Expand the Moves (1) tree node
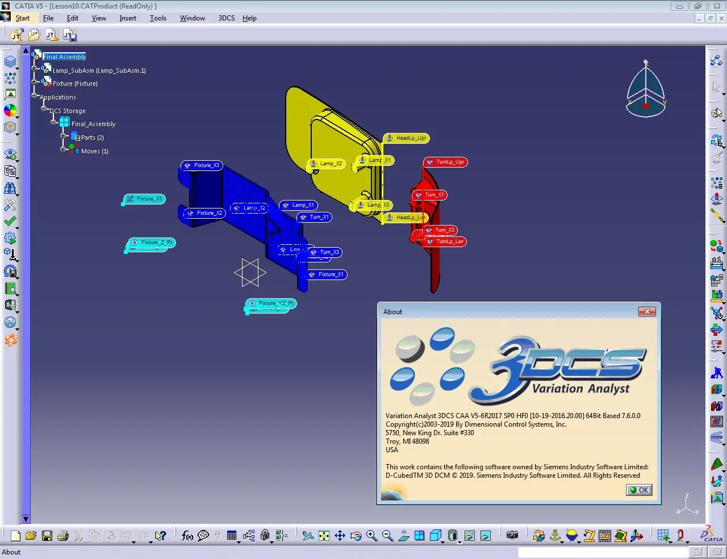 (64, 149)
